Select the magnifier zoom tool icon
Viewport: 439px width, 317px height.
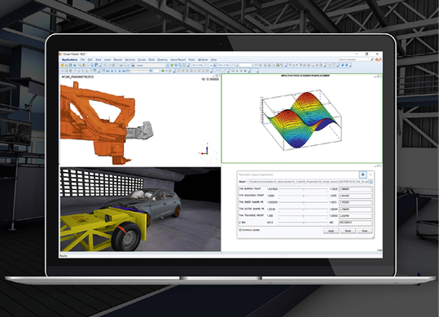pyautogui.click(x=180, y=65)
